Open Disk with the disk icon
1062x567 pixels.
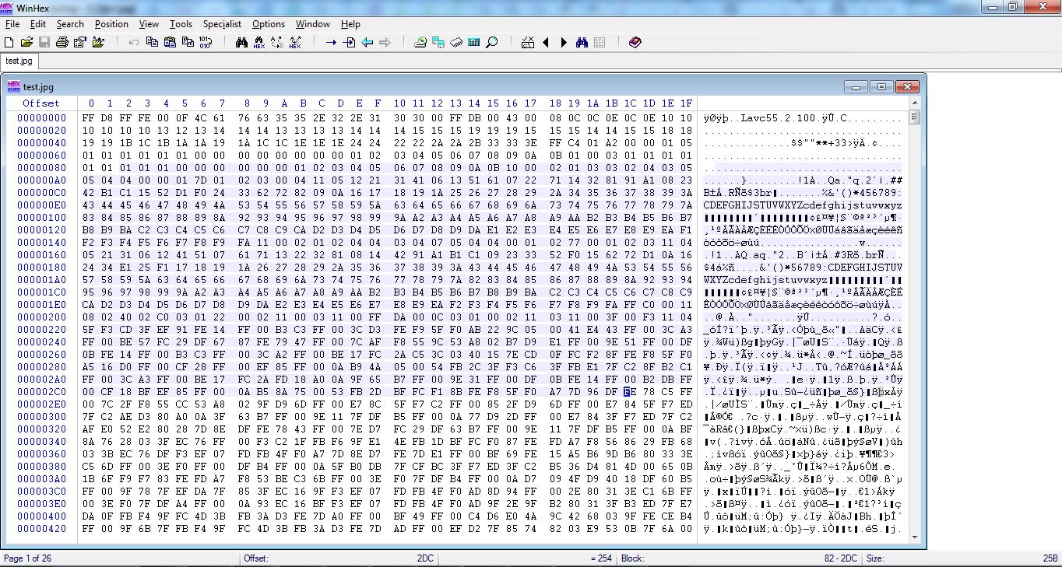point(420,42)
